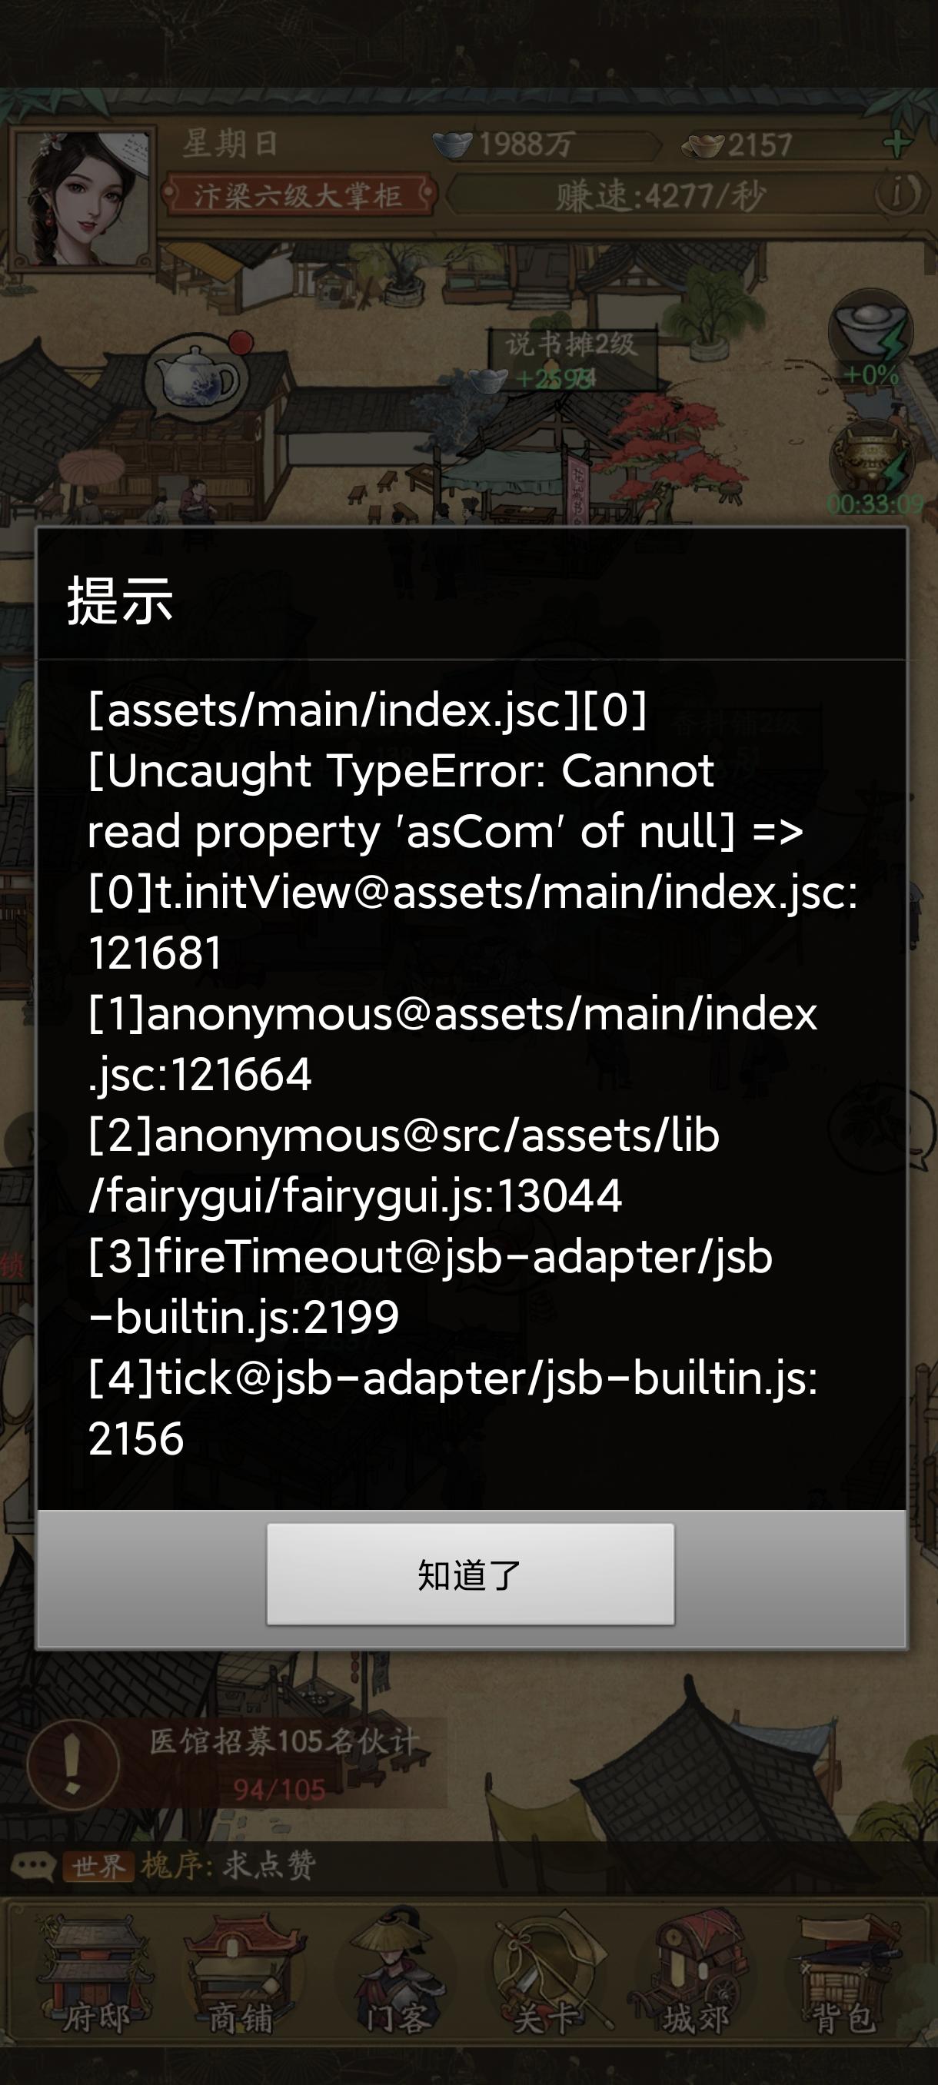Tap the exclamation quest alert icon
The height and width of the screenshot is (2085, 938).
click(73, 1764)
